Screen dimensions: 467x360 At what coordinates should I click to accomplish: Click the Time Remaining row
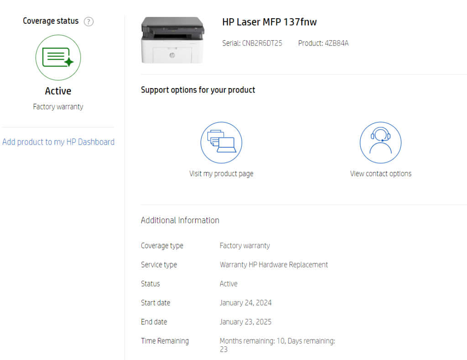165,341
